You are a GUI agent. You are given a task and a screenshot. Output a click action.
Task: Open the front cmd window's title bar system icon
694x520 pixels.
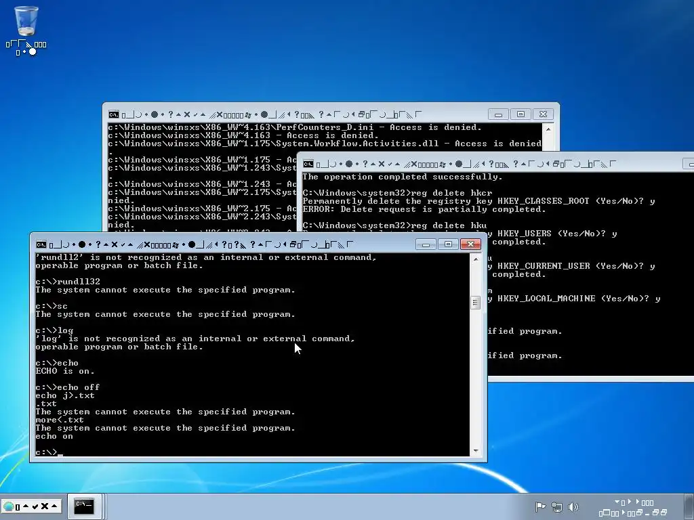tap(41, 244)
